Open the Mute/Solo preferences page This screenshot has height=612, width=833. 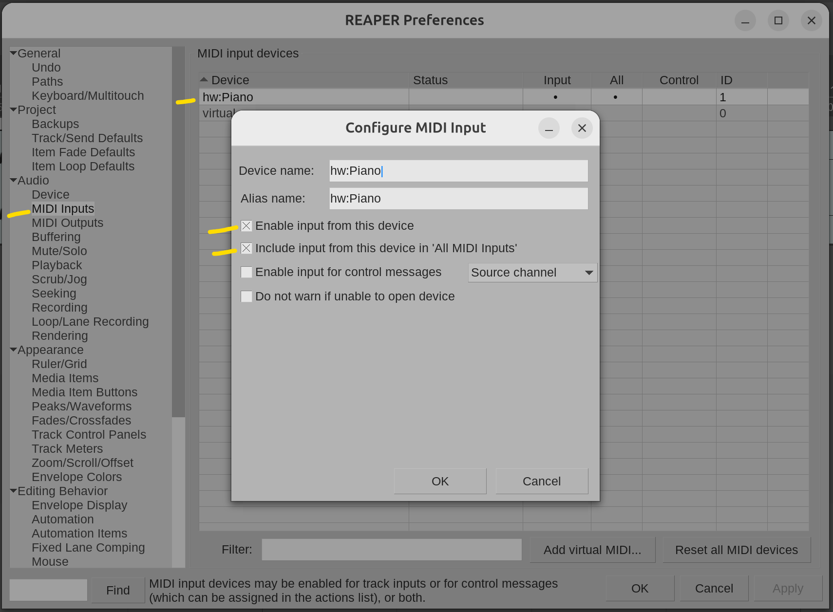pyautogui.click(x=59, y=251)
